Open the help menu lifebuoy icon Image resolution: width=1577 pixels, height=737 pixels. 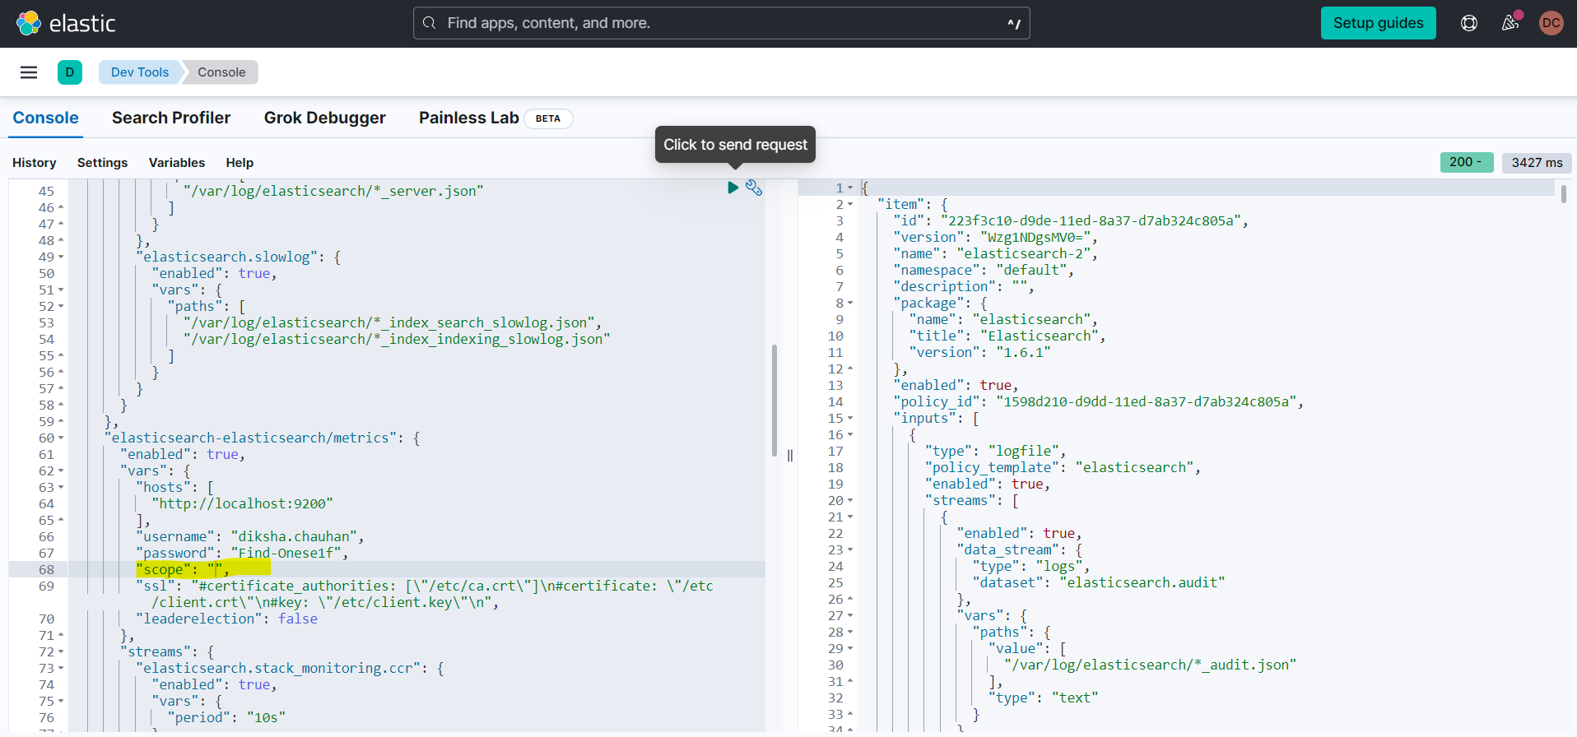pos(1469,23)
